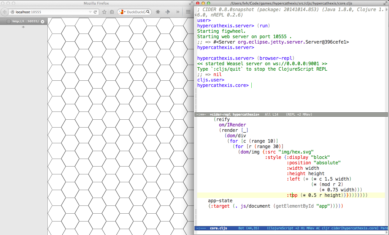Show the bookmarks list icon

coord(112,12)
